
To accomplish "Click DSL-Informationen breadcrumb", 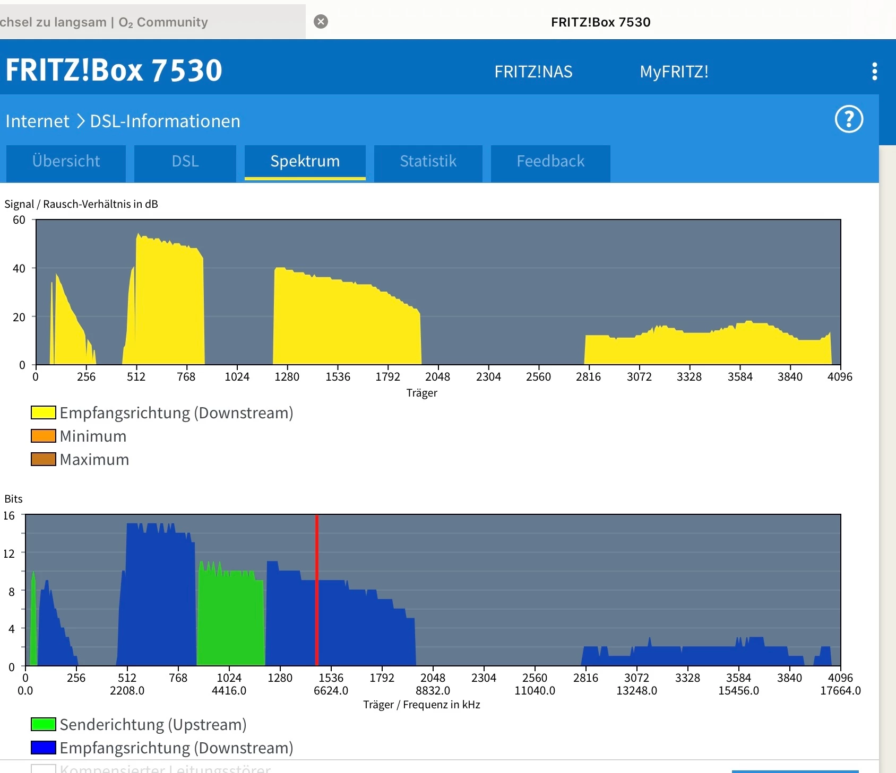I will coord(165,121).
